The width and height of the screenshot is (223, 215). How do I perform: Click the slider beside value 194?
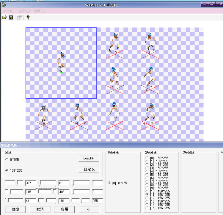tap(47, 201)
